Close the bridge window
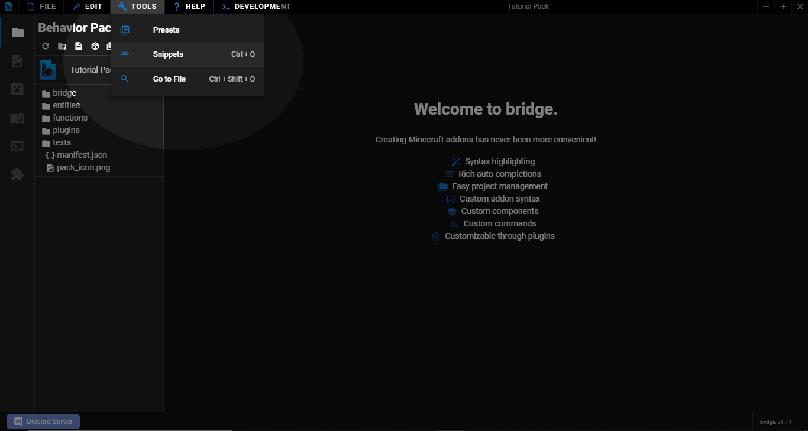The height and width of the screenshot is (431, 808). click(x=800, y=7)
